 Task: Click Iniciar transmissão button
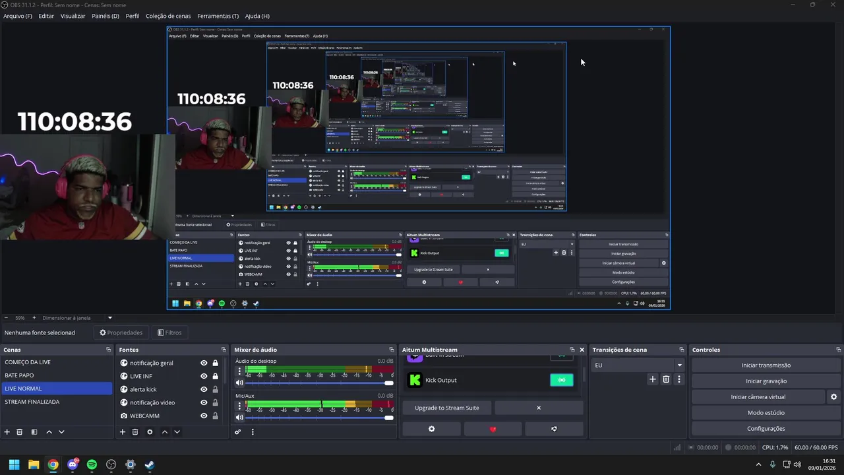766,365
